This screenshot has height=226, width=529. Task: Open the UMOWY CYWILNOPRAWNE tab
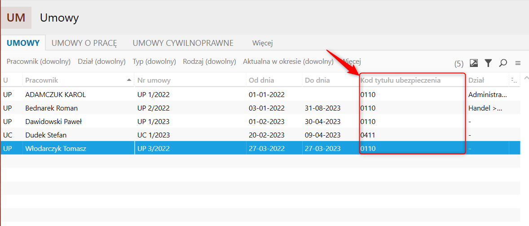pos(183,43)
